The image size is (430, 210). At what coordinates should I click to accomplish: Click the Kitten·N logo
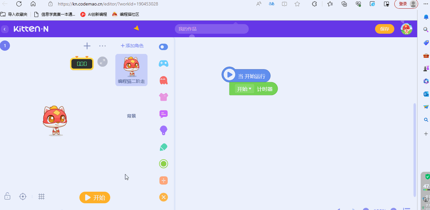pyautogui.click(x=31, y=29)
